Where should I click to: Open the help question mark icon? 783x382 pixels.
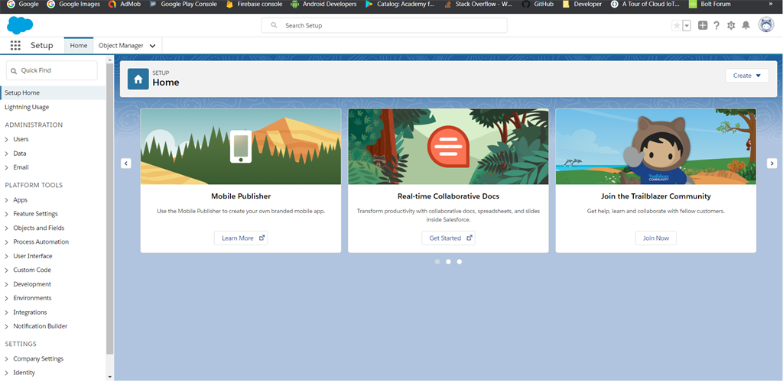click(716, 25)
